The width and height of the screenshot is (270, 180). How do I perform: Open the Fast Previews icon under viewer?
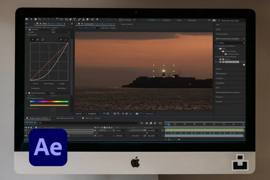pyautogui.click(x=104, y=114)
